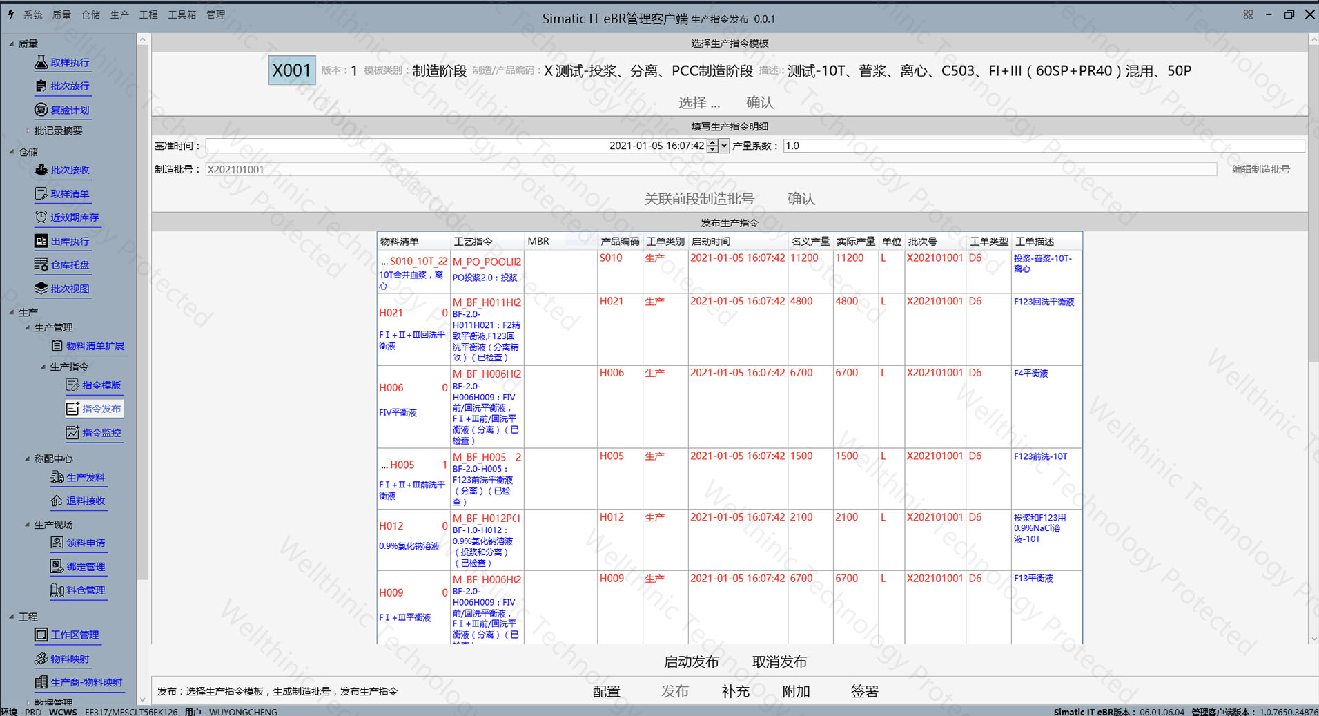This screenshot has height=716, width=1319.
Task: Open the 质量 menu
Action: (x=61, y=14)
